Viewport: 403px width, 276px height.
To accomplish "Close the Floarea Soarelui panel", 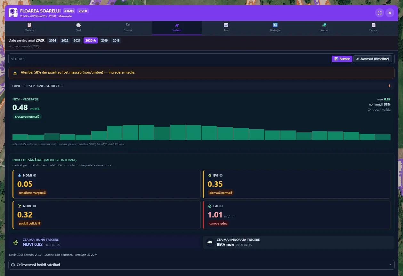I will (x=390, y=13).
